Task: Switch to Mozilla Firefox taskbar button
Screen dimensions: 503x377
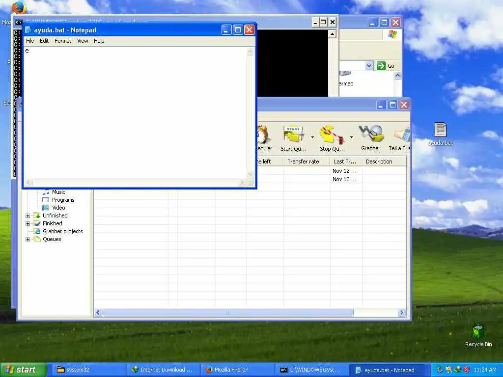Action: [x=236, y=370]
